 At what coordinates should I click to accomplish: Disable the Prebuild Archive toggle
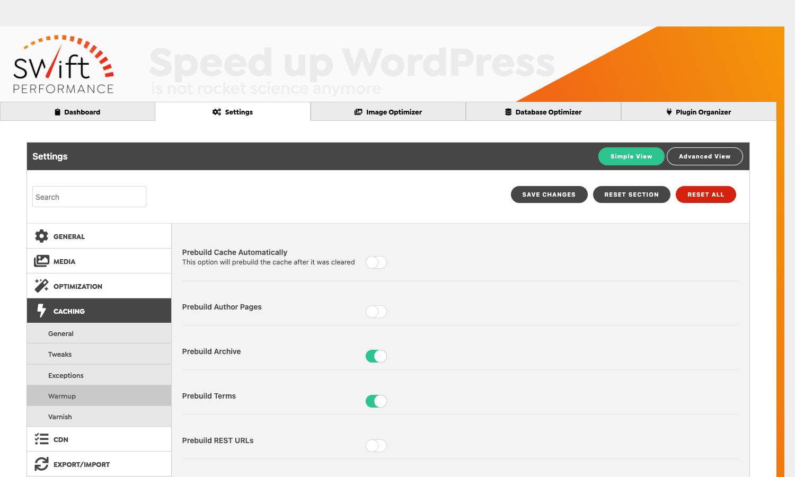pyautogui.click(x=376, y=356)
